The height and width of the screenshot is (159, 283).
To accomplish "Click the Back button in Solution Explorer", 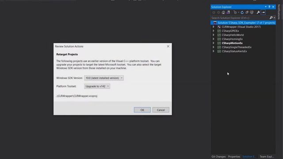I will click(x=214, y=12).
